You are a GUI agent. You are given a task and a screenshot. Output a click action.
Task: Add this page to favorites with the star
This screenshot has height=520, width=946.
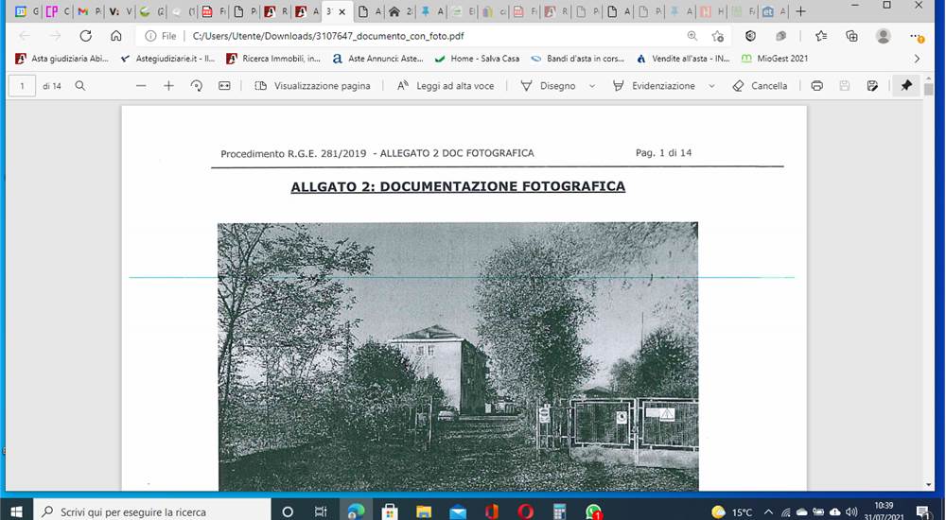pyautogui.click(x=717, y=36)
